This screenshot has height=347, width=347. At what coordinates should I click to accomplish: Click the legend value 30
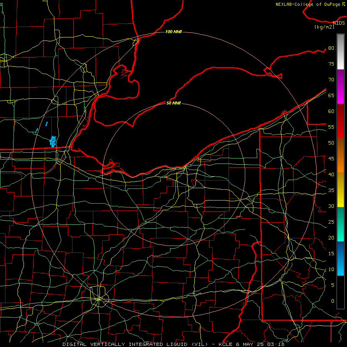pyautogui.click(x=331, y=206)
